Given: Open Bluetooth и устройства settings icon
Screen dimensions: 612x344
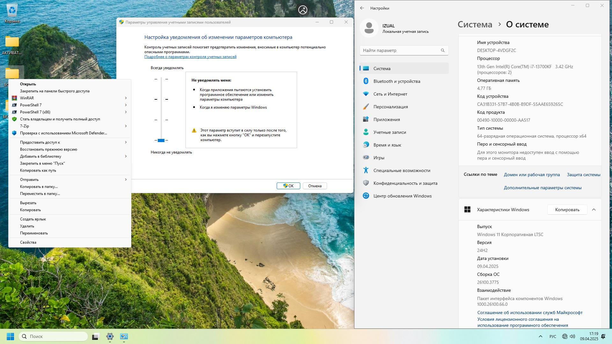Looking at the screenshot, I should pos(366,81).
